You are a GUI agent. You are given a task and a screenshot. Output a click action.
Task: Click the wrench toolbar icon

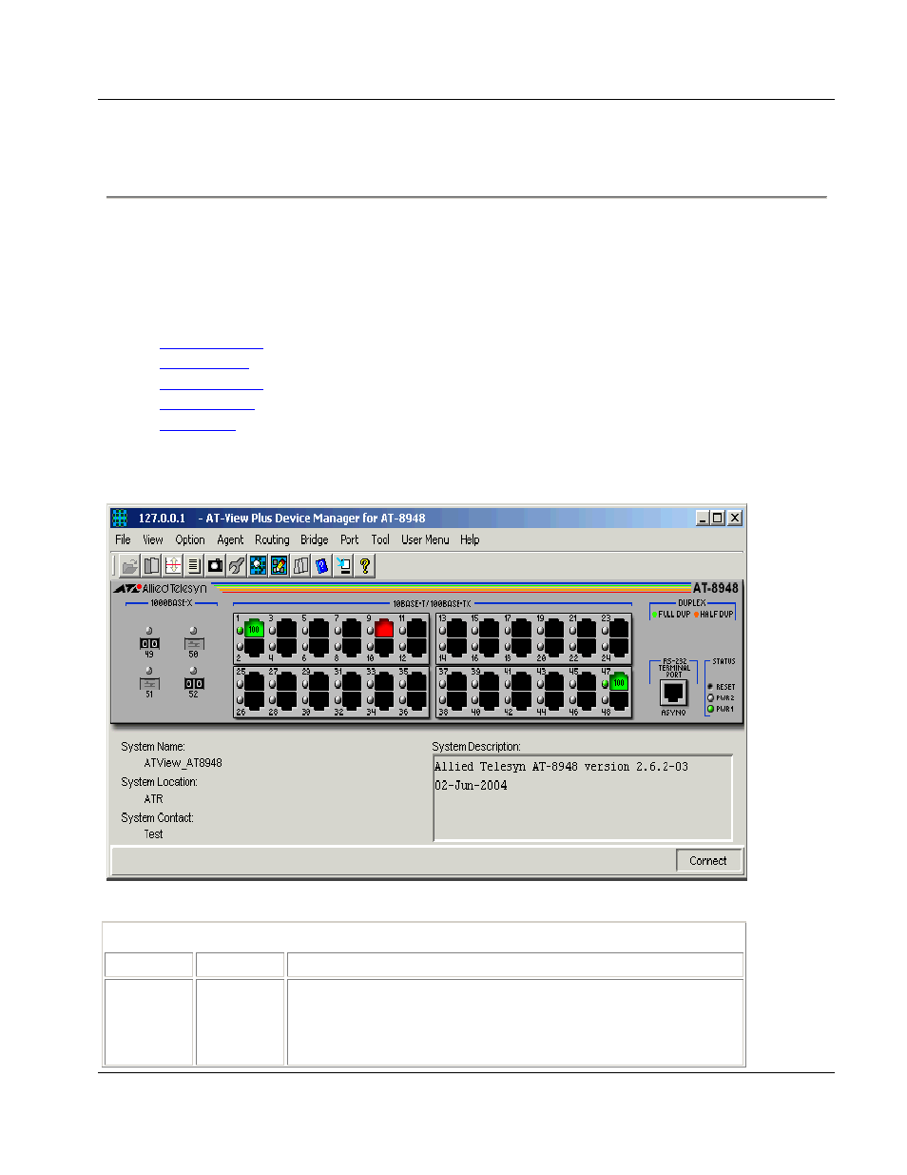(x=237, y=565)
